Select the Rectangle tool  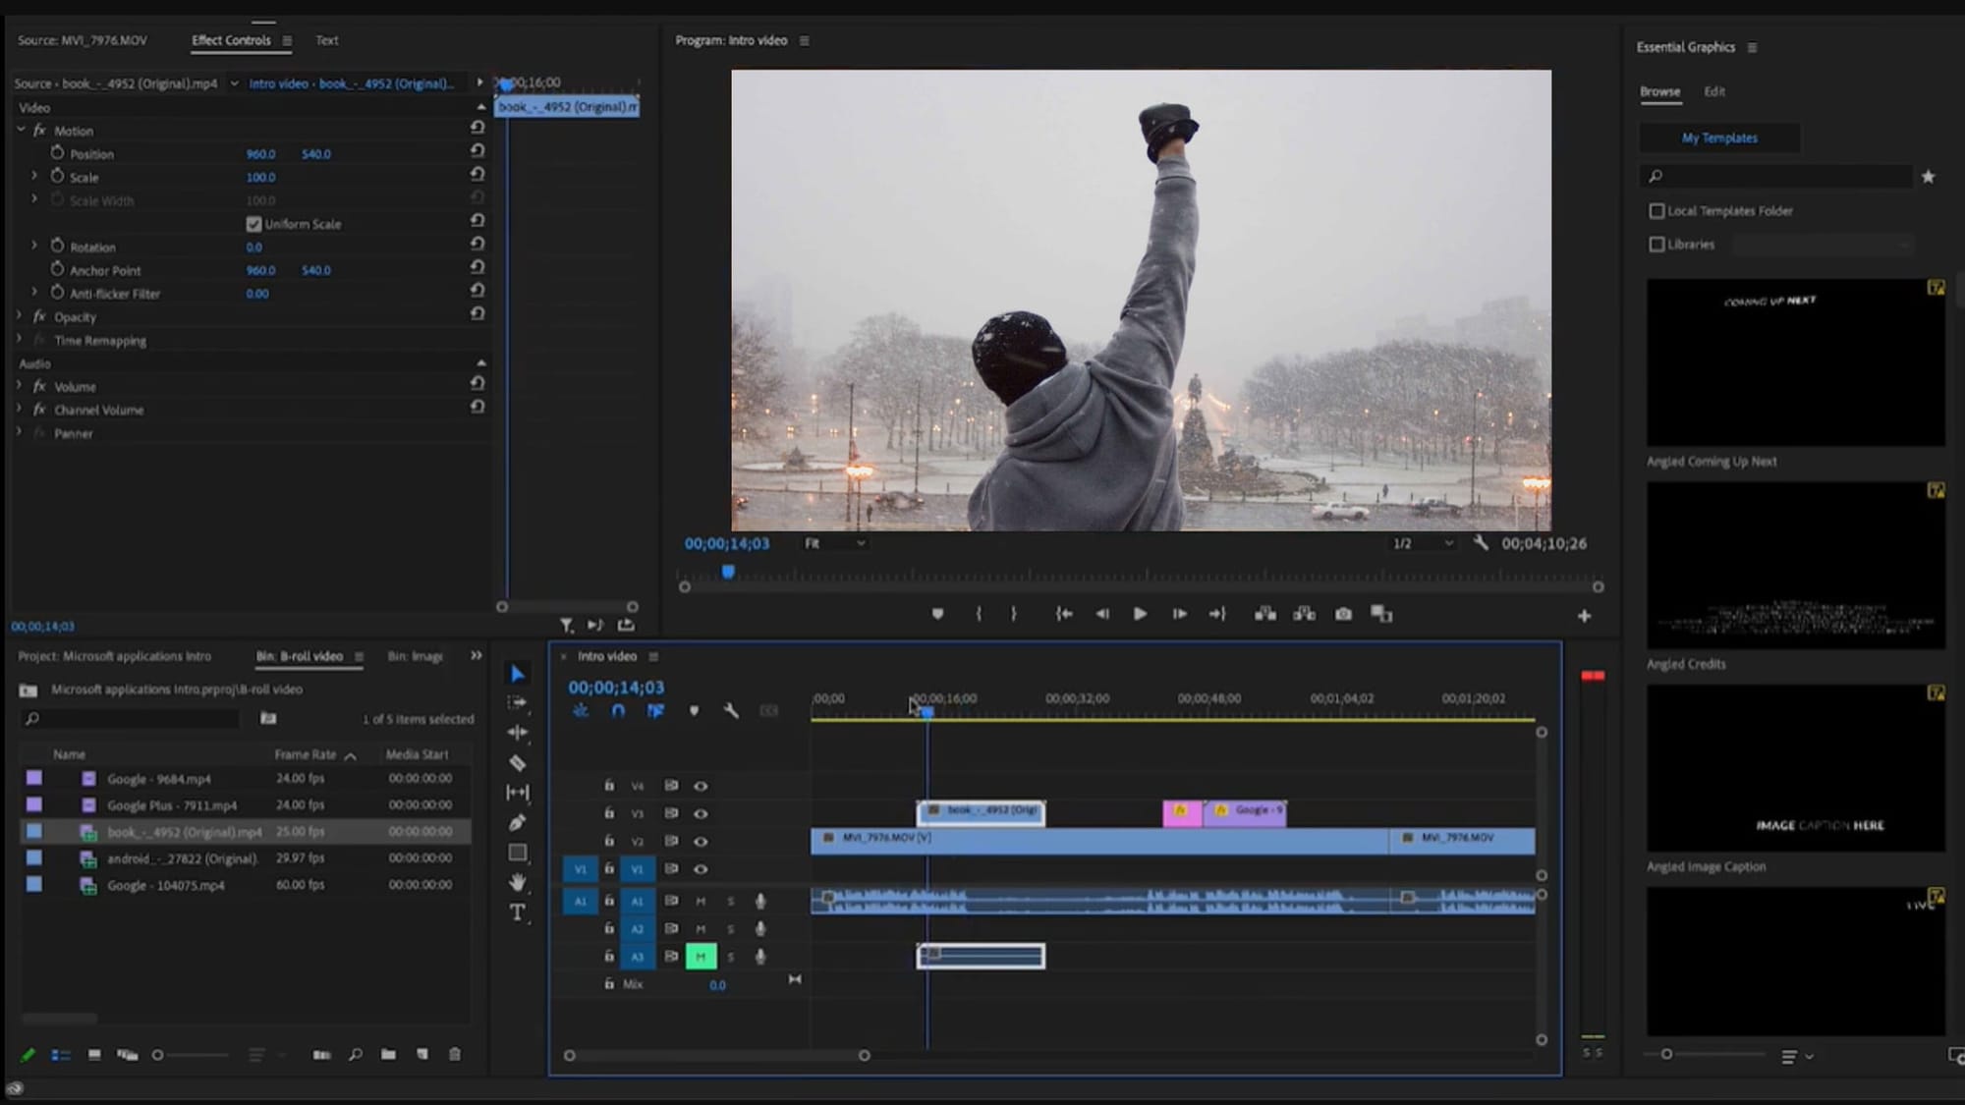517,853
